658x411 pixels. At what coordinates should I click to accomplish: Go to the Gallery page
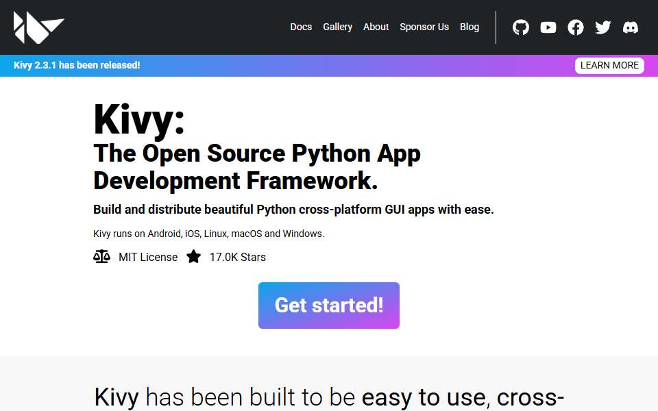(337, 27)
